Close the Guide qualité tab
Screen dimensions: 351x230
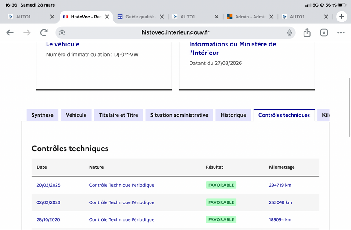click(x=161, y=17)
